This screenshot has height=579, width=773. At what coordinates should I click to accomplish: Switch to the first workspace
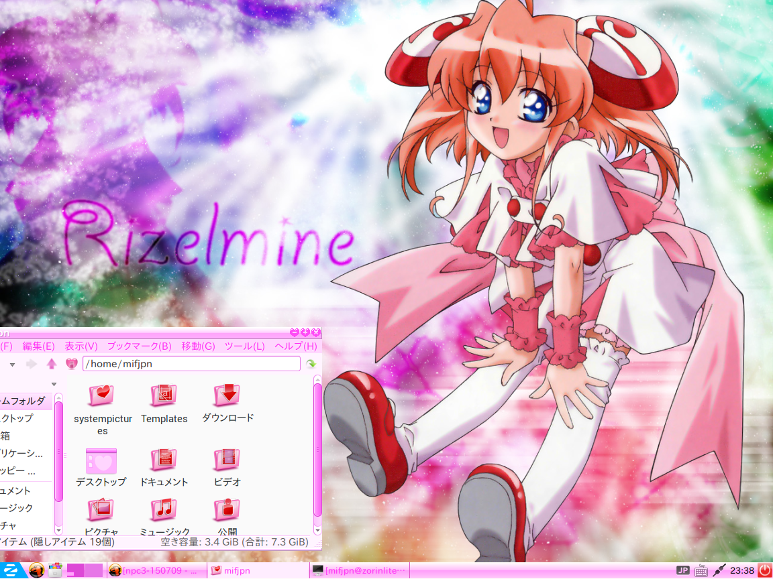coord(76,571)
